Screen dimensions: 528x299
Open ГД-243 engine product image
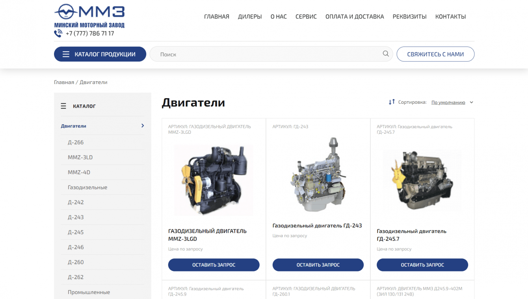(x=318, y=175)
